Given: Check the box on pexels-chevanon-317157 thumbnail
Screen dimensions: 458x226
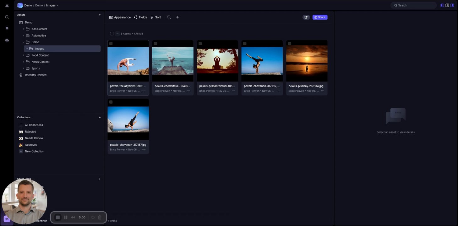Looking at the screenshot, I should [x=111, y=102].
